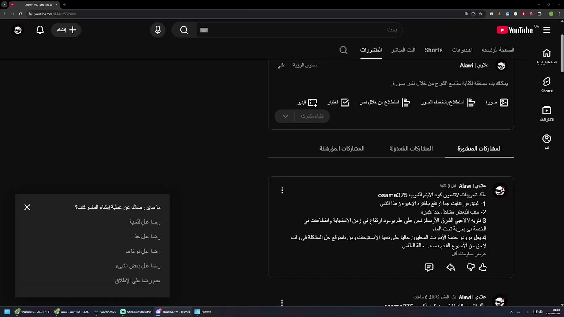
Task: Open the المشاركات المؤرشَفة tab
Action: point(342,148)
